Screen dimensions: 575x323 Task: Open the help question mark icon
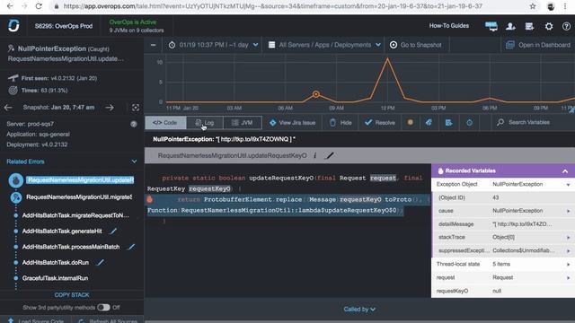point(566,26)
